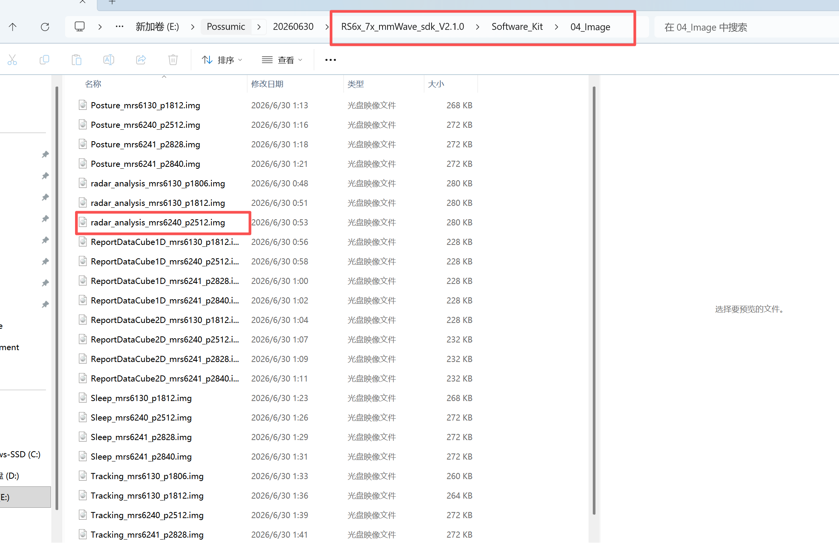The image size is (839, 543).
Task: Expand chevron after 新加卷 (E:) breadcrumb
Action: (193, 27)
